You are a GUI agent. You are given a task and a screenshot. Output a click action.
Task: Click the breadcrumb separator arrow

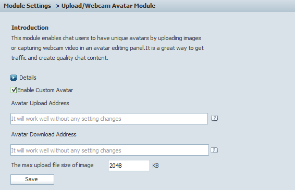point(57,6)
